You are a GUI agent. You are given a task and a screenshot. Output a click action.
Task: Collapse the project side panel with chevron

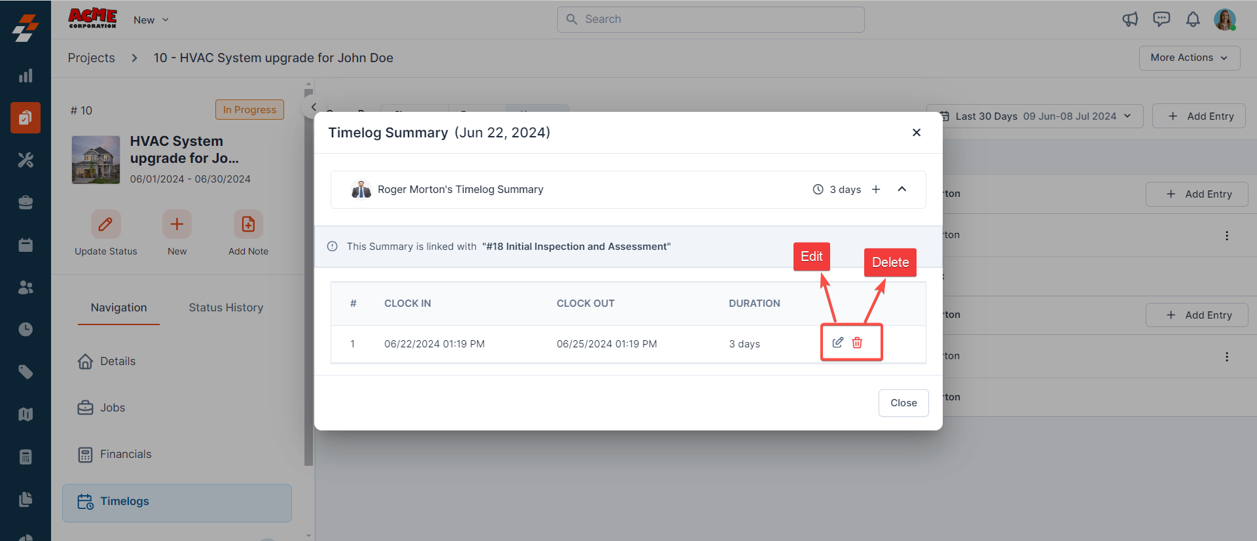[x=314, y=107]
